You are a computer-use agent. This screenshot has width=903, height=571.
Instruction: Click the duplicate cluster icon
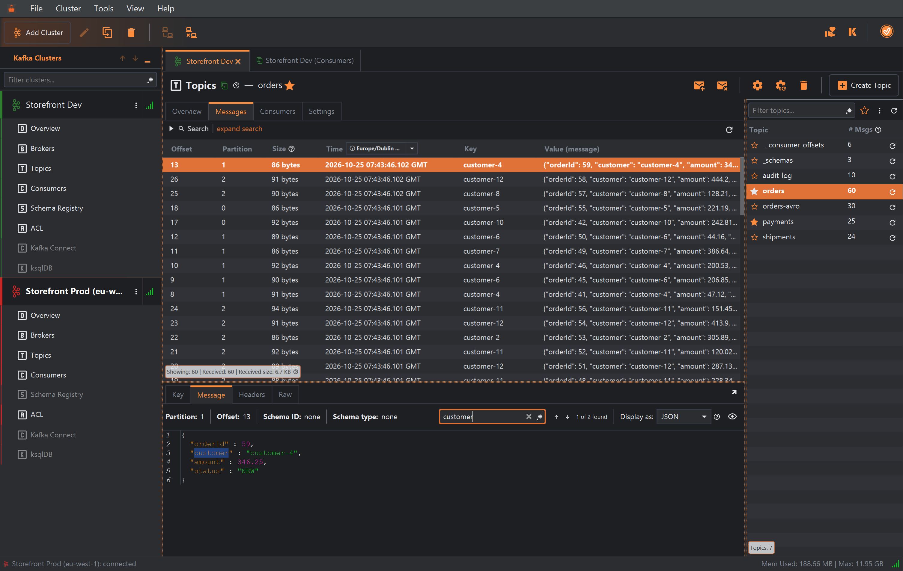click(107, 33)
